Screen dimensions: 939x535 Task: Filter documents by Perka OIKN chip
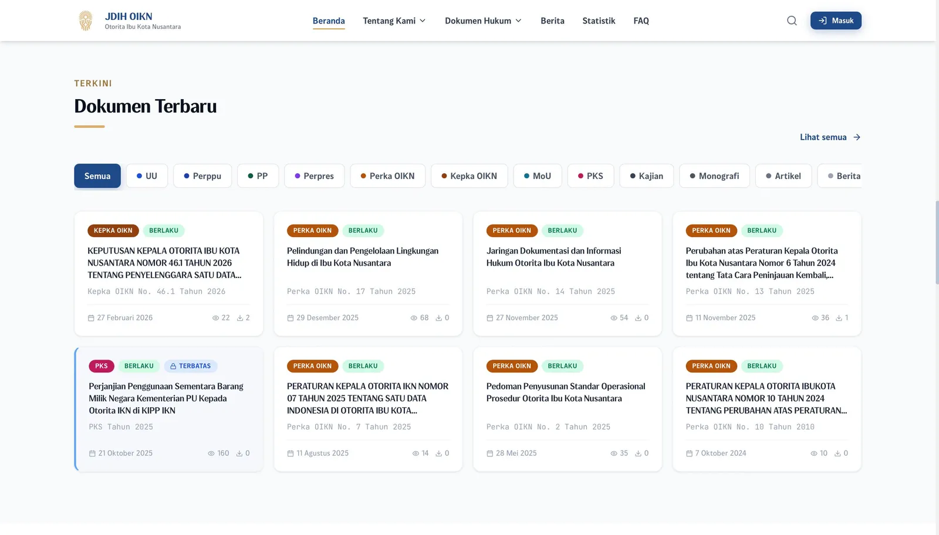pyautogui.click(x=387, y=176)
